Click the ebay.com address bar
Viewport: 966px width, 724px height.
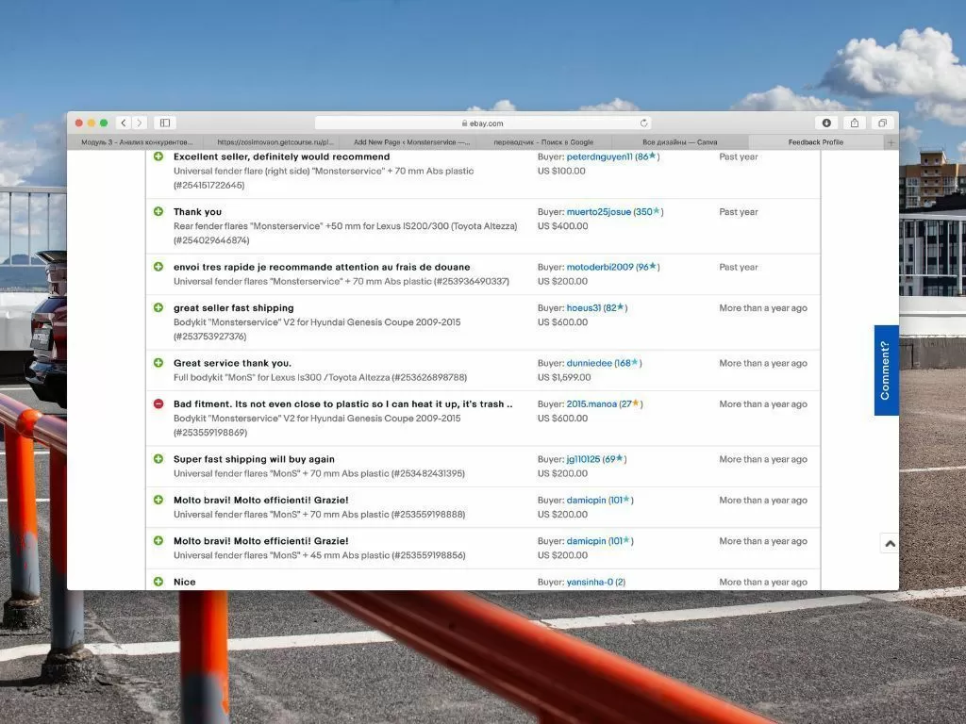[482, 123]
